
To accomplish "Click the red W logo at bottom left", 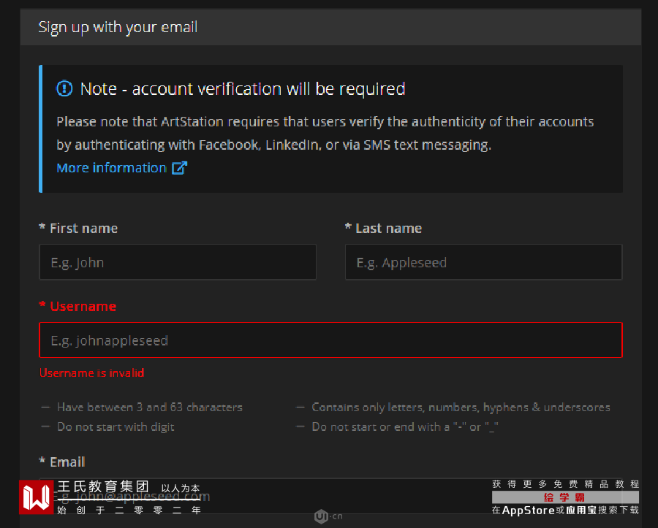I will (36, 497).
